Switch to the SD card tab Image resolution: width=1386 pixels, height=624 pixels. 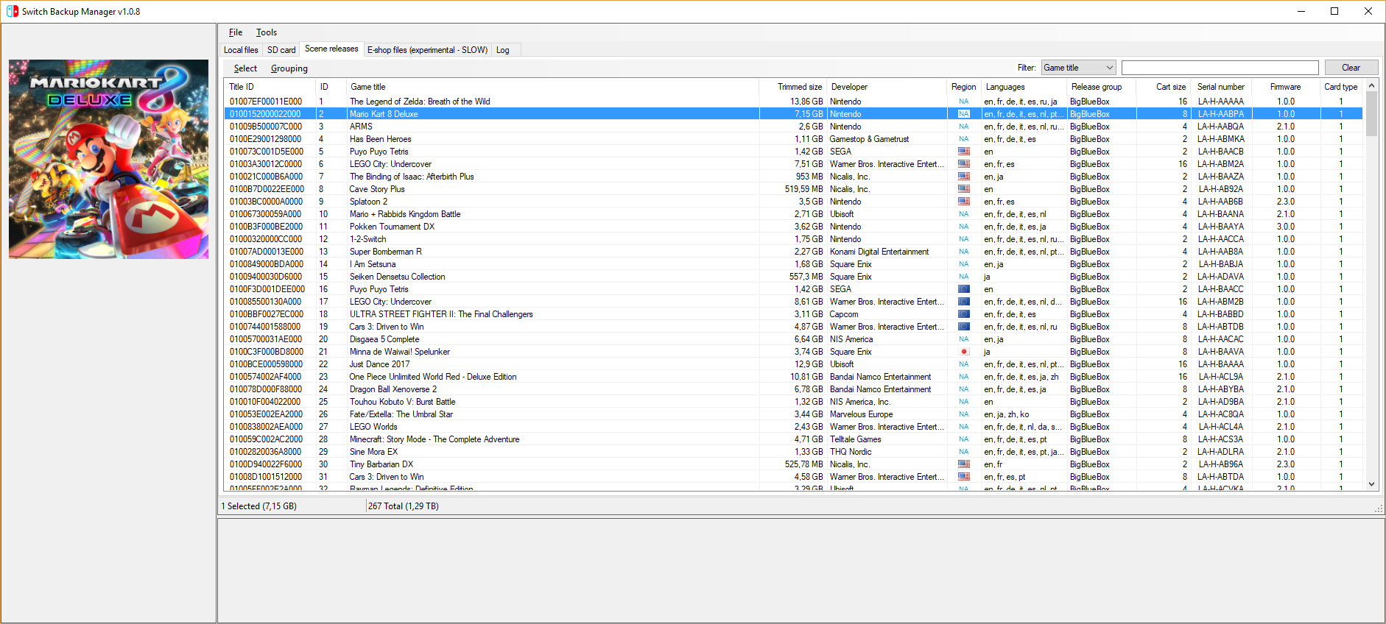coord(281,50)
